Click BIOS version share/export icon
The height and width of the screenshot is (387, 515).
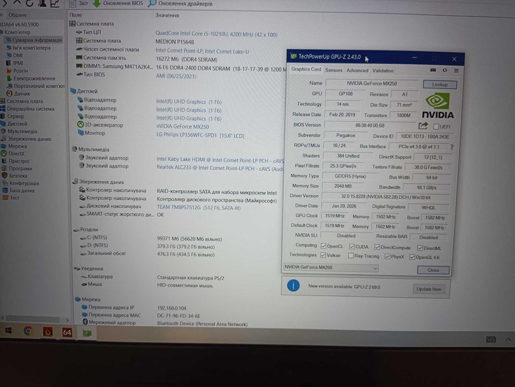[423, 125]
